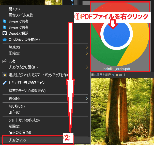Expand the プログラムから開く(H) submenu arrow

(x=87, y=67)
